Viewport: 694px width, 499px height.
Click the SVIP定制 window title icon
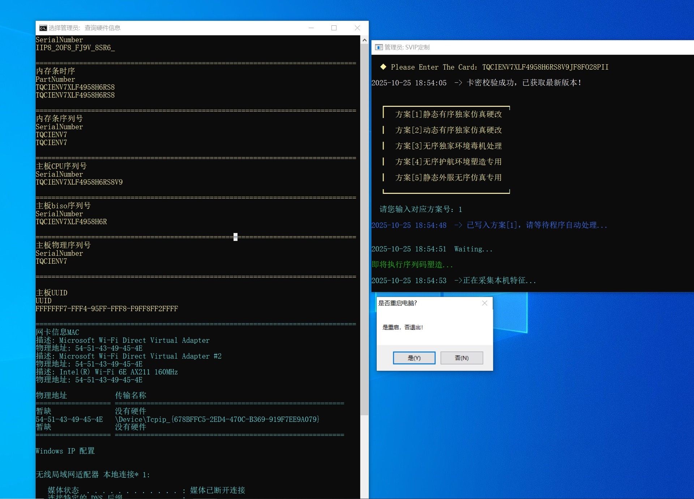click(x=379, y=47)
